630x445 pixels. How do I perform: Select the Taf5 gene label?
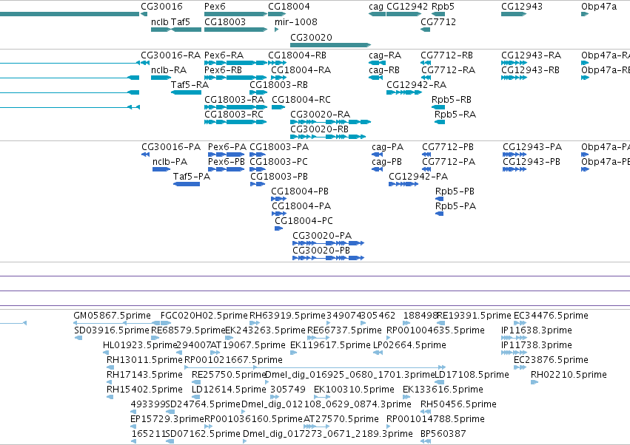pyautogui.click(x=181, y=22)
